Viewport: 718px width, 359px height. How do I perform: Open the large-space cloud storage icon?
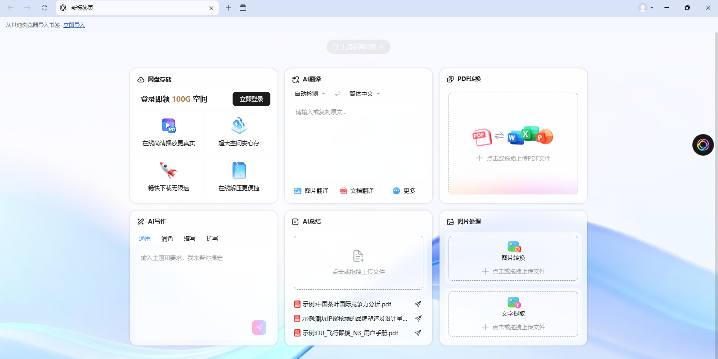tap(239, 126)
